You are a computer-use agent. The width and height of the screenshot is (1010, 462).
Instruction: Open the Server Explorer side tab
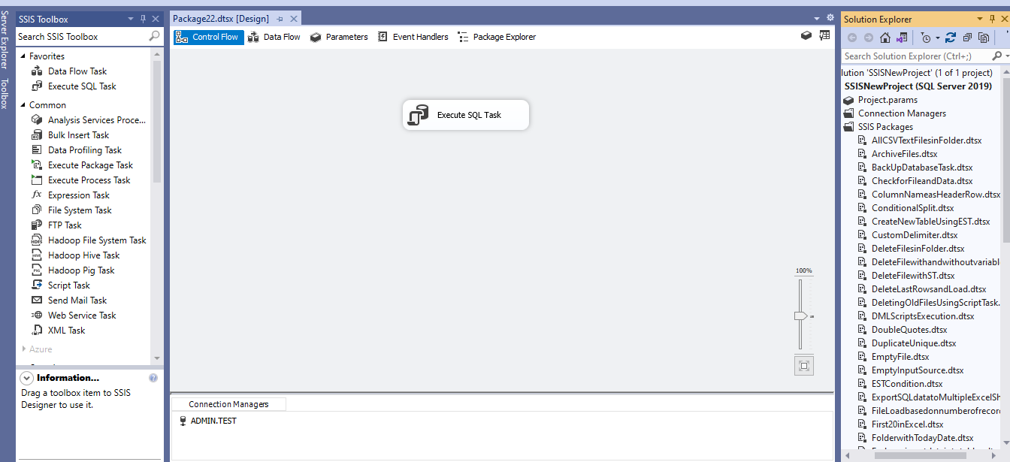coord(6,40)
